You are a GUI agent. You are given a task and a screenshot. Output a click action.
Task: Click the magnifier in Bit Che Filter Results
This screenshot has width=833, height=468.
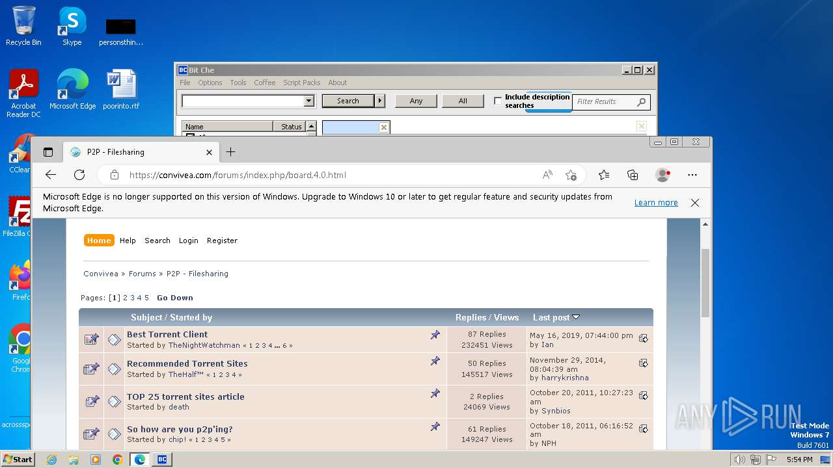tap(642, 101)
